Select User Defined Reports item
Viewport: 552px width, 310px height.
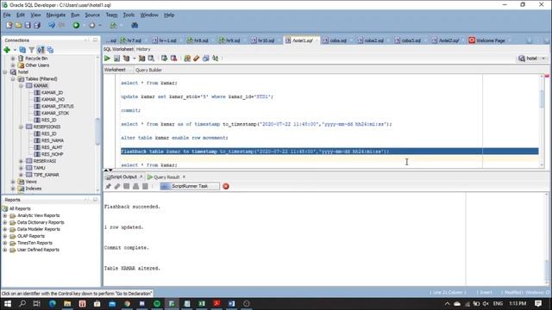(x=38, y=250)
